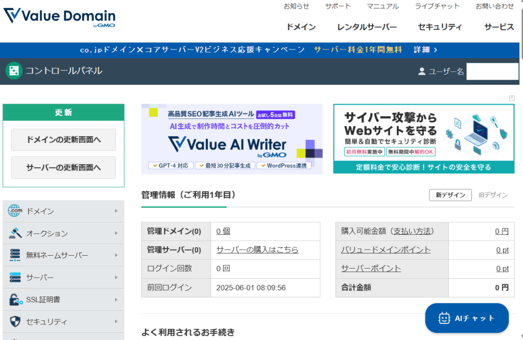
Task: Click the 無料ネームサーバー icon
Action: click(x=15, y=255)
